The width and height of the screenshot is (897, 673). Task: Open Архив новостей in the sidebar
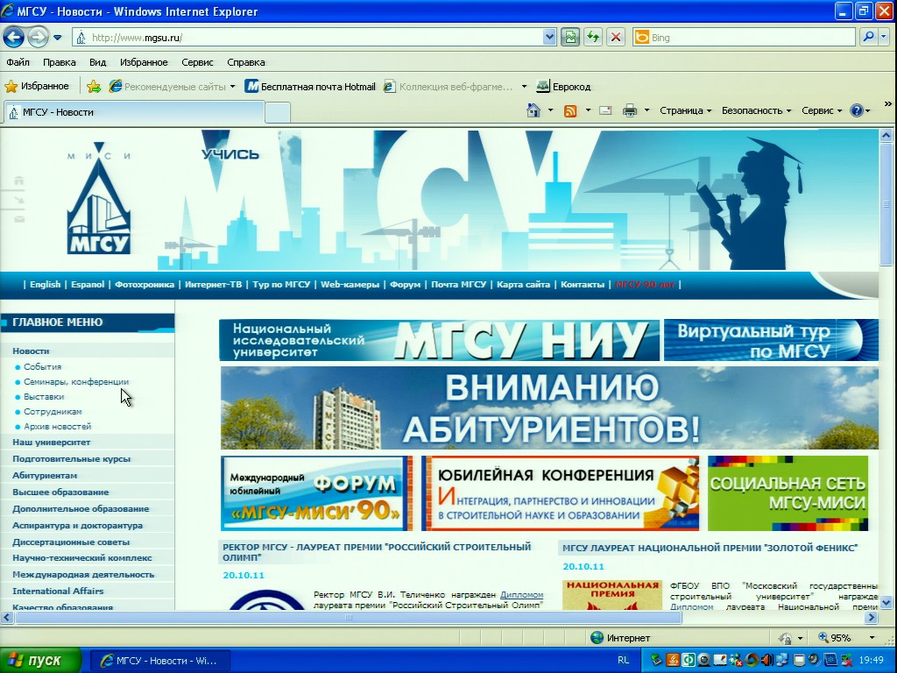pos(57,427)
